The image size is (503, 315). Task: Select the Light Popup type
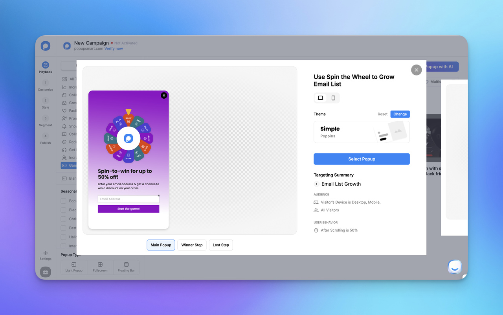[73, 267]
